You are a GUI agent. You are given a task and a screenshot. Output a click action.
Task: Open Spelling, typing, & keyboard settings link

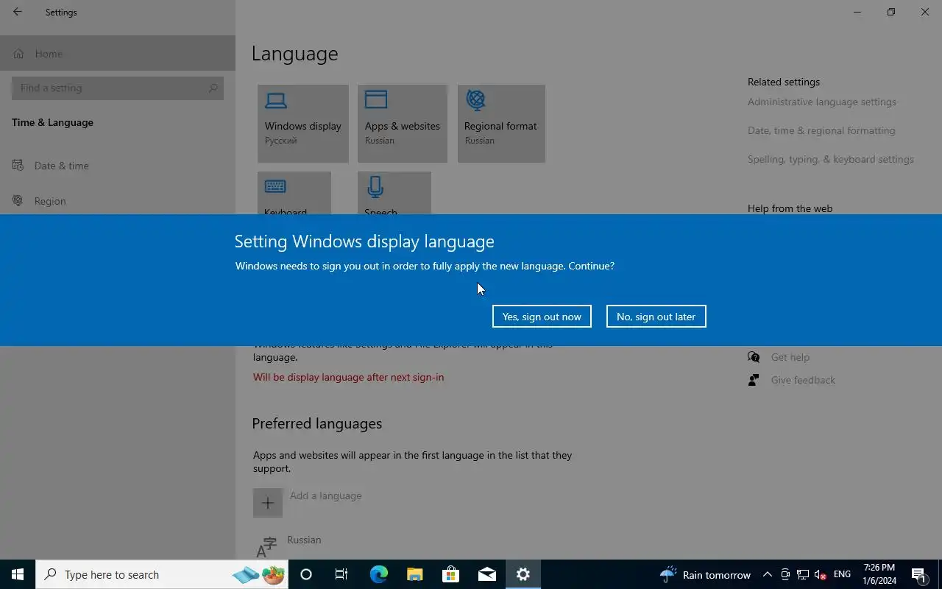point(831,159)
